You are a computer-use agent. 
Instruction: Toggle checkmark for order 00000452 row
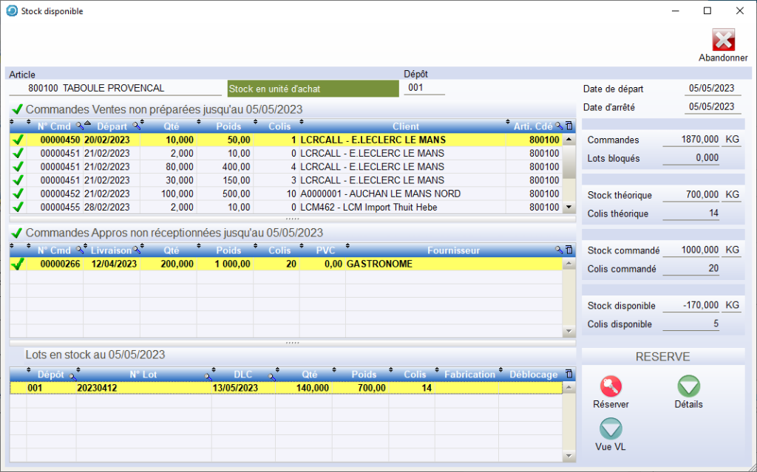point(18,194)
